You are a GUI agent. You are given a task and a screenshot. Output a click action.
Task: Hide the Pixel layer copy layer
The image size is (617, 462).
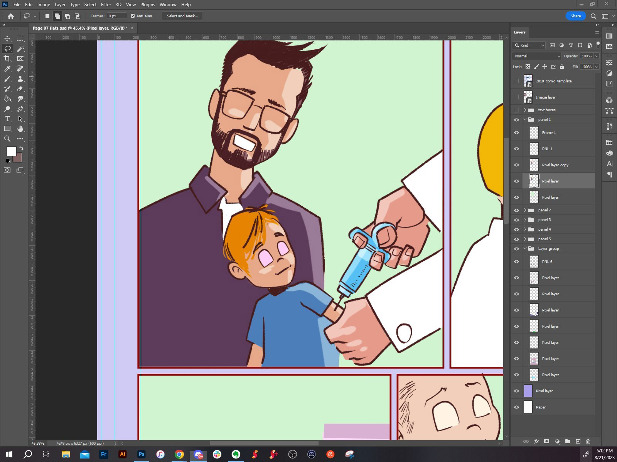(x=516, y=165)
